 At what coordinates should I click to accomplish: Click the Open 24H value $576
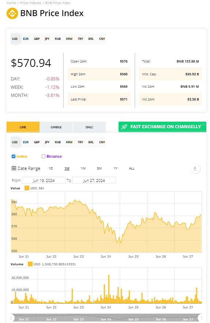coord(124,61)
